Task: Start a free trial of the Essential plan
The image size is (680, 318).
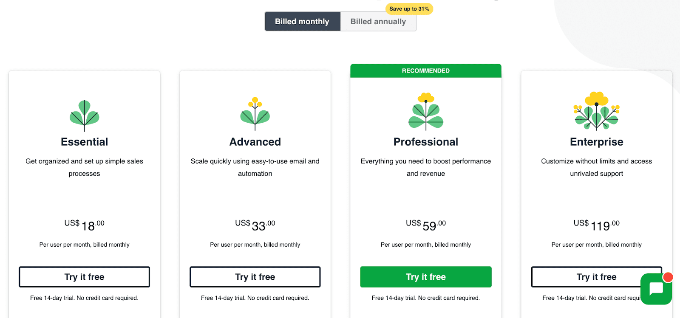Action: point(84,276)
